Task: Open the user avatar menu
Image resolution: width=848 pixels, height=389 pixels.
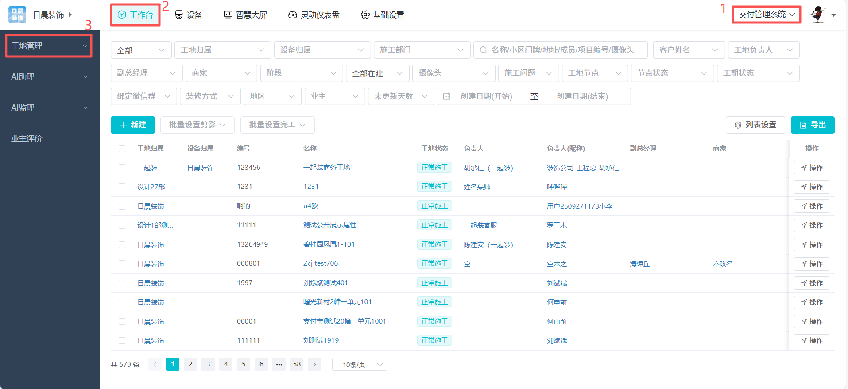Action: pyautogui.click(x=818, y=15)
